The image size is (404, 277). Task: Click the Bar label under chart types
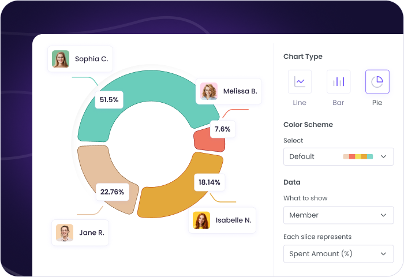click(x=338, y=103)
